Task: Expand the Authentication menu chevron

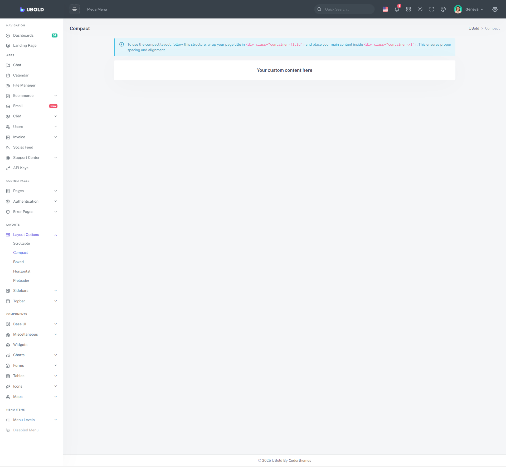Action: click(56, 201)
